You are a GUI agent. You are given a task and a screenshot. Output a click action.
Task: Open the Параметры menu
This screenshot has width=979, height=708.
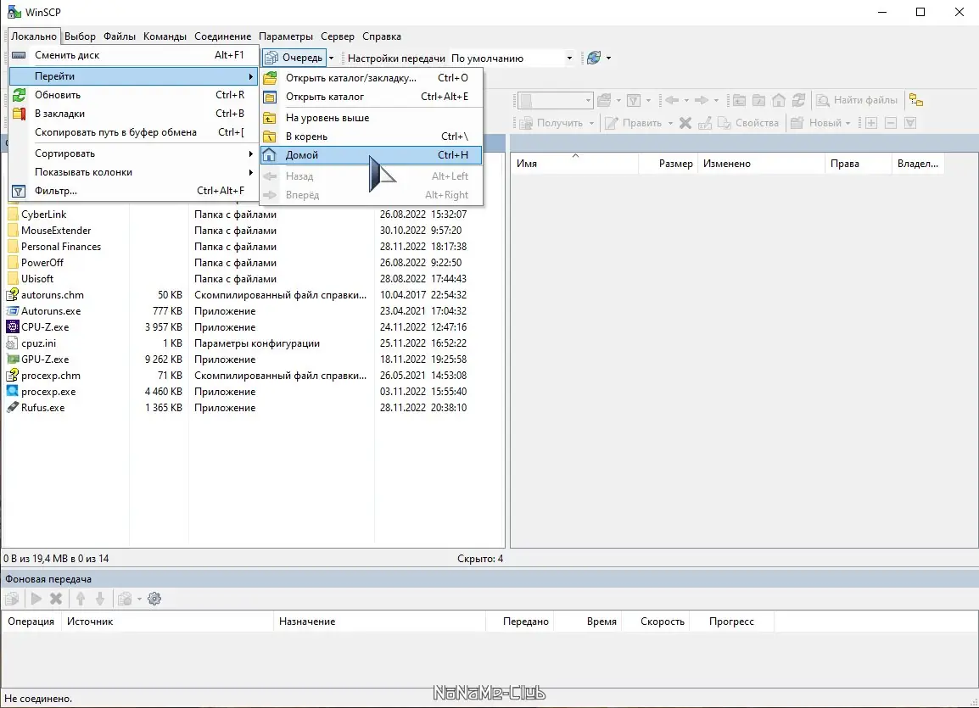tap(286, 36)
